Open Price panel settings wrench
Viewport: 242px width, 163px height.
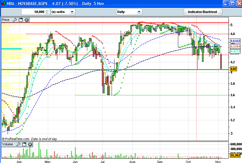[x=15, y=20]
